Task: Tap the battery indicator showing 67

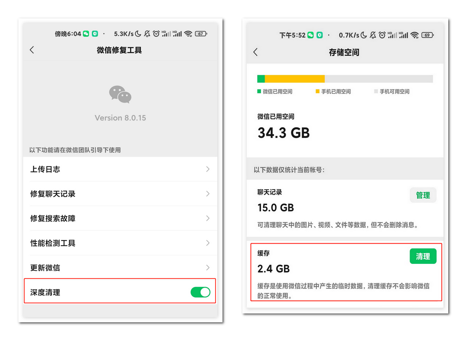Action: point(201,34)
